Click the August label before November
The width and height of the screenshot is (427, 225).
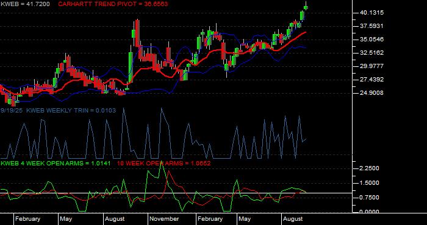point(115,219)
